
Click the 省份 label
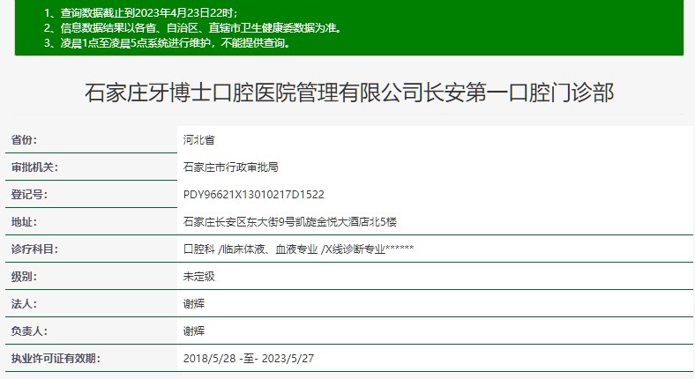[24, 140]
